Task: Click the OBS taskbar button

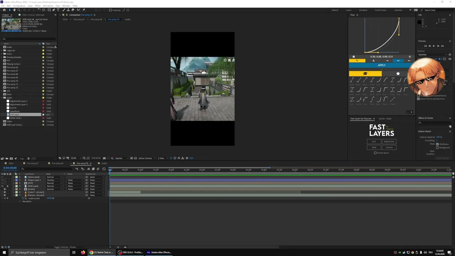Action: point(130,252)
